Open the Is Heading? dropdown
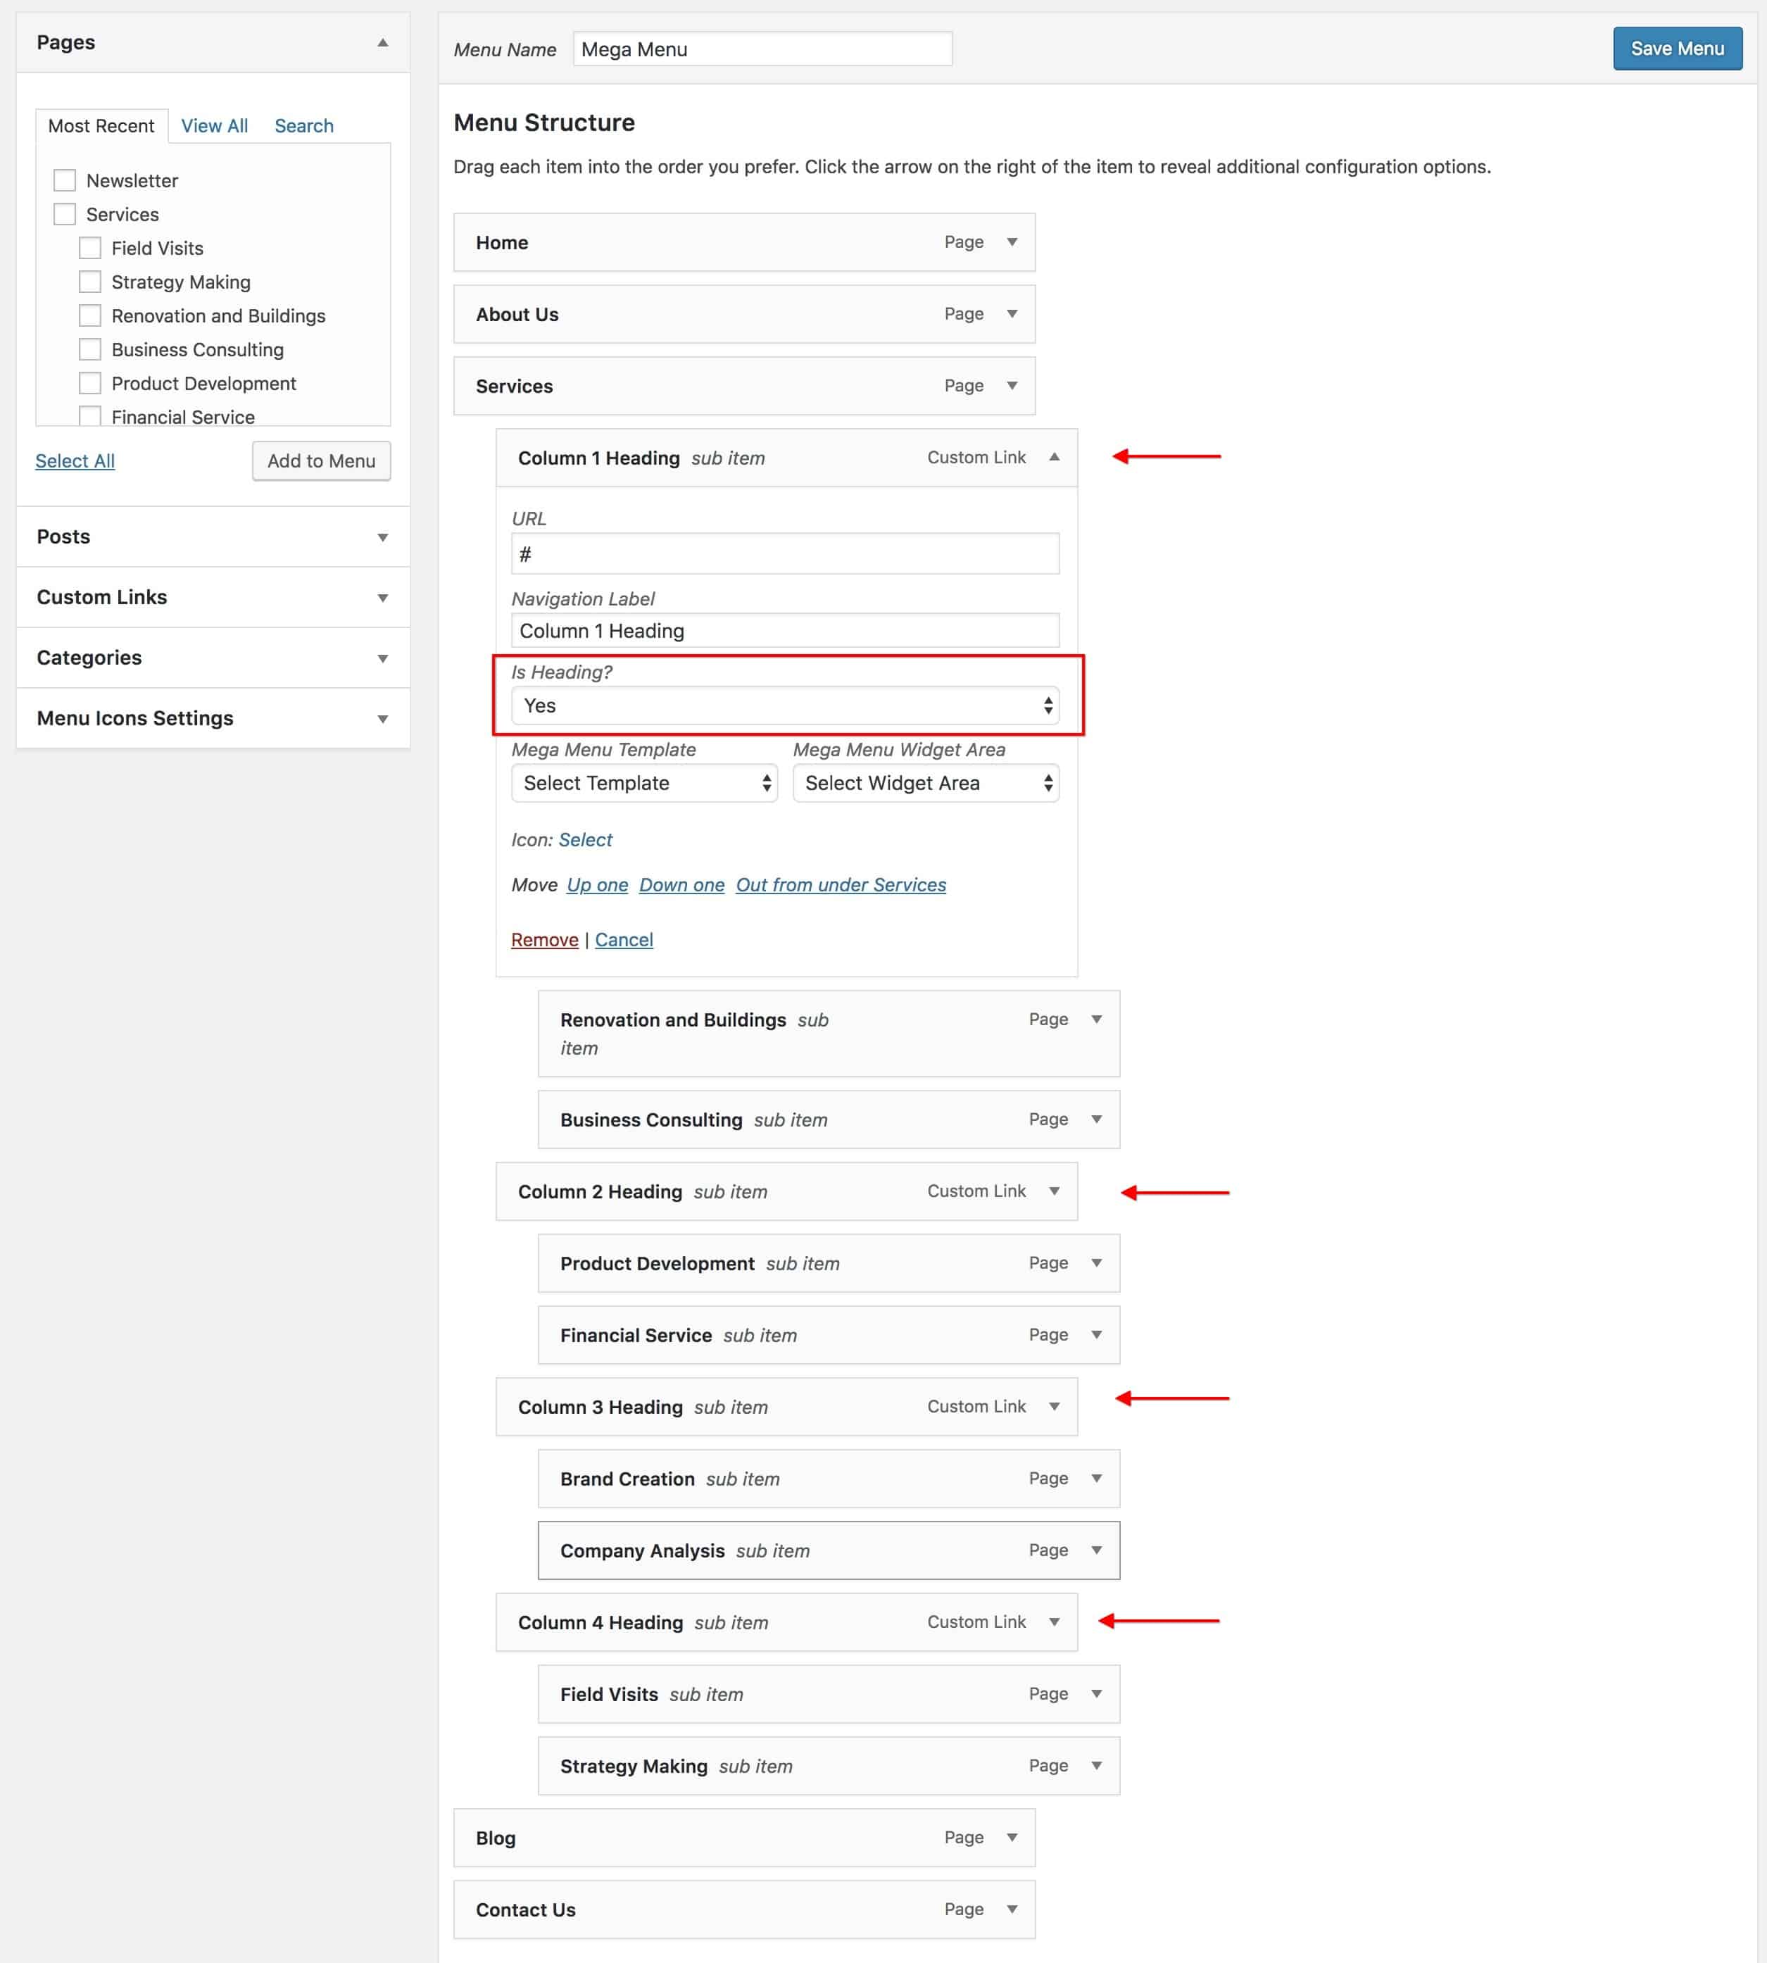This screenshot has height=1963, width=1767. point(784,705)
